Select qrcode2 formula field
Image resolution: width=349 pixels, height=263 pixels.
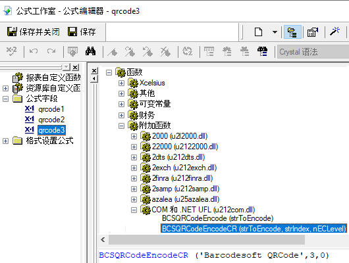pyautogui.click(x=51, y=120)
